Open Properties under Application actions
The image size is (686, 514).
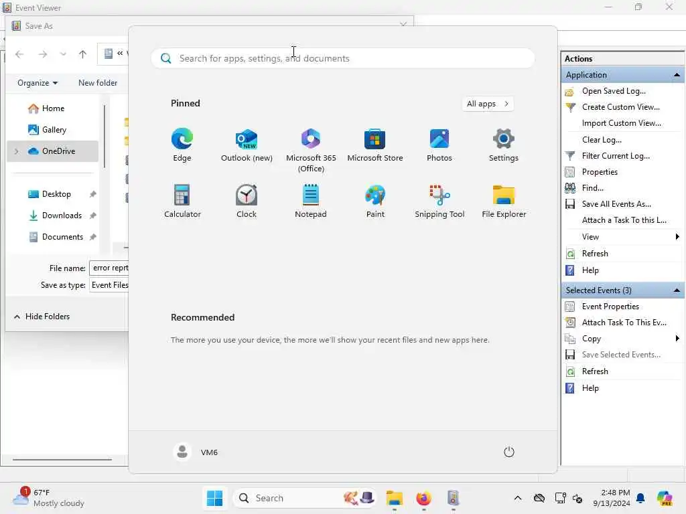click(600, 172)
